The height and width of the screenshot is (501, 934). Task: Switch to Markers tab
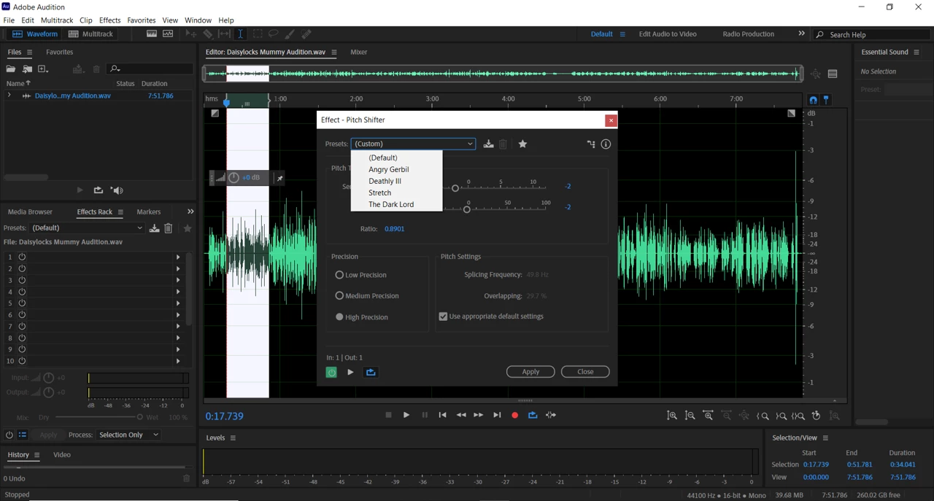point(149,212)
